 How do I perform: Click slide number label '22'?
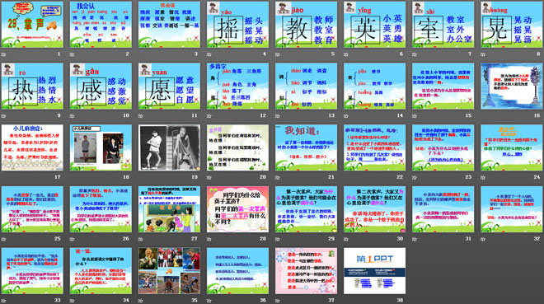coord(400,177)
